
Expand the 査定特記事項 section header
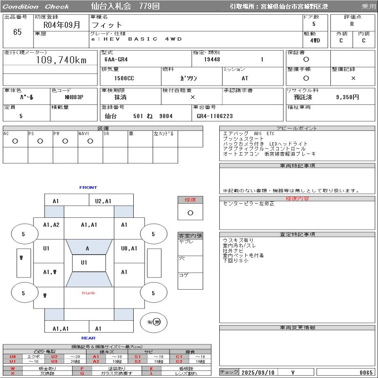(297, 234)
